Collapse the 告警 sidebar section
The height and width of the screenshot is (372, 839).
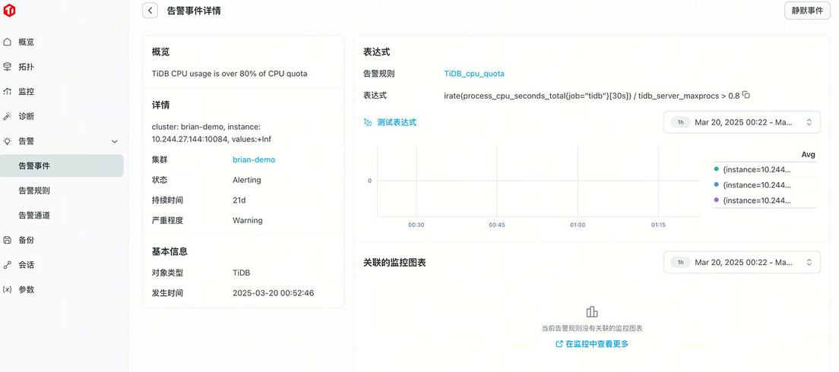tap(115, 141)
